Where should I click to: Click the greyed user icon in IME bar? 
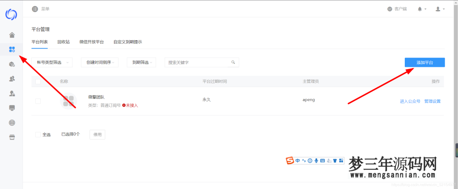click(x=329, y=160)
